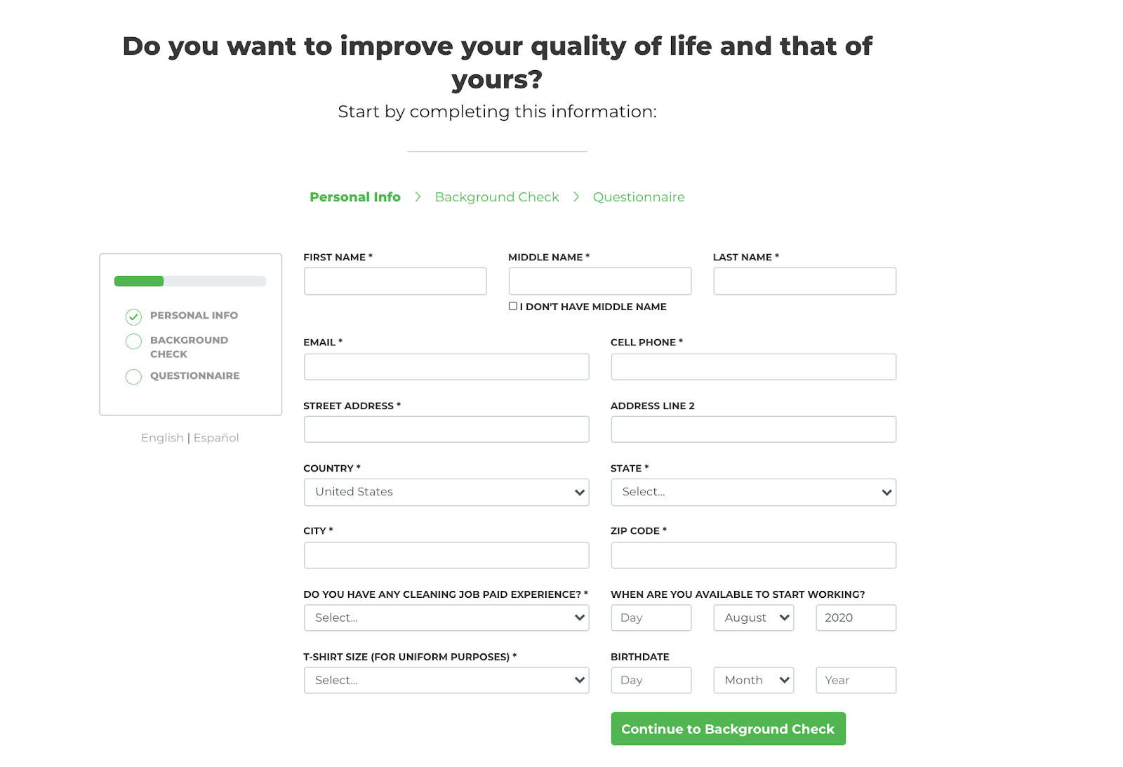Check the "I don't have middle name" box

(513, 306)
